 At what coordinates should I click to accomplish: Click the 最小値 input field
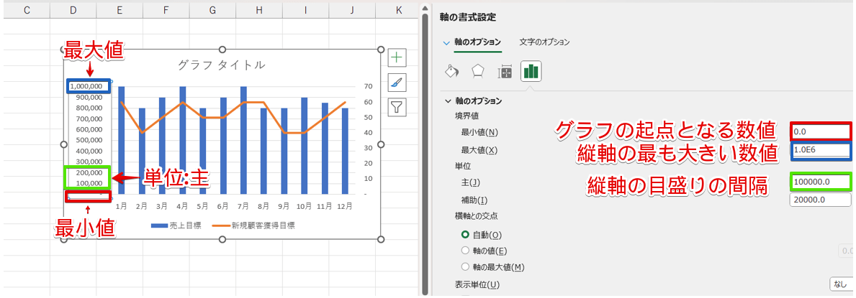tap(820, 131)
